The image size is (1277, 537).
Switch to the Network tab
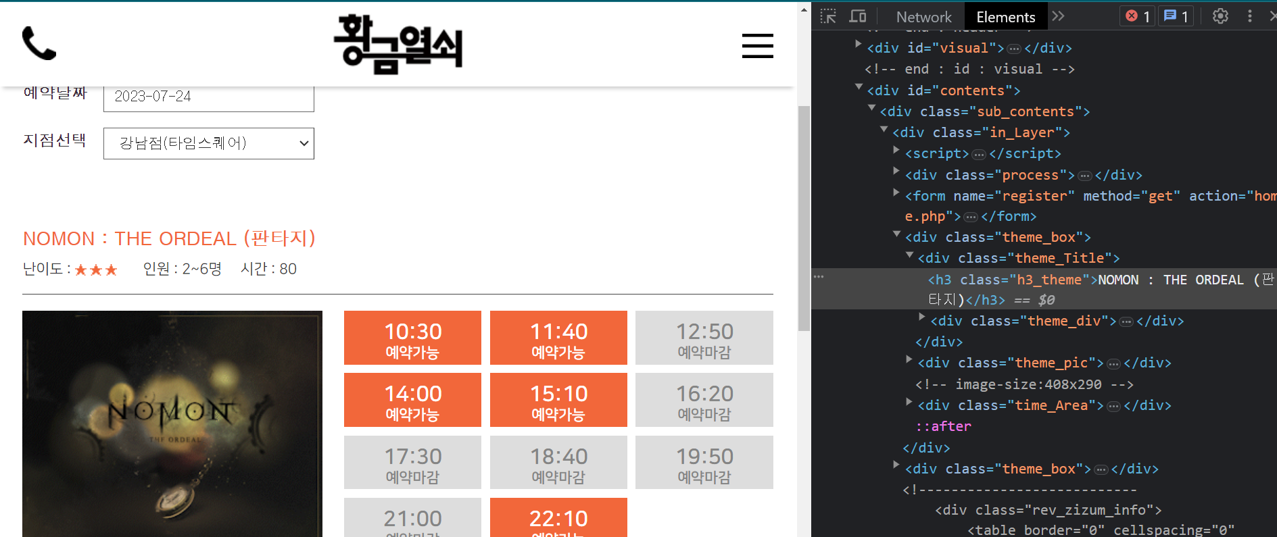point(923,17)
